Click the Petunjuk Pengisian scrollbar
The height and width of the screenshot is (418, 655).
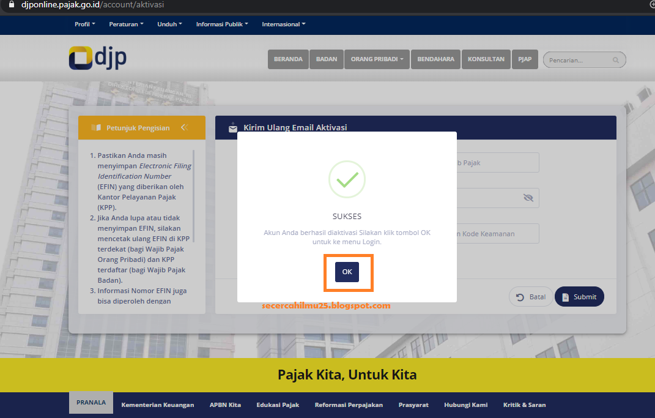193,196
